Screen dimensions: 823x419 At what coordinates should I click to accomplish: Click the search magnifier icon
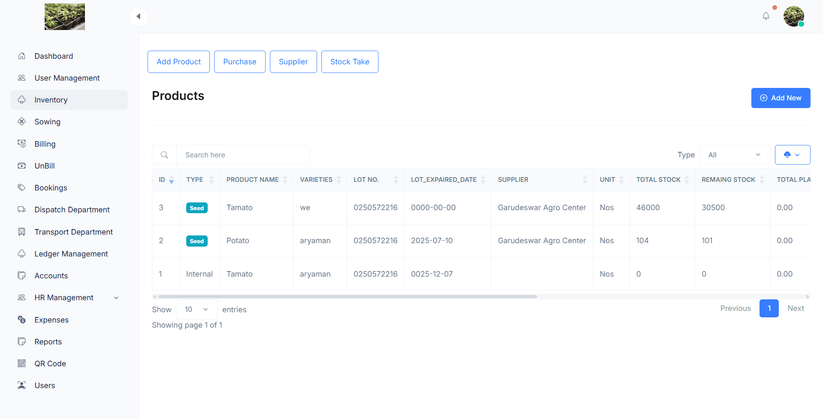point(164,155)
